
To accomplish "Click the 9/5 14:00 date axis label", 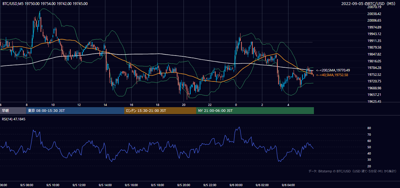I will pyautogui.click(x=105, y=185).
